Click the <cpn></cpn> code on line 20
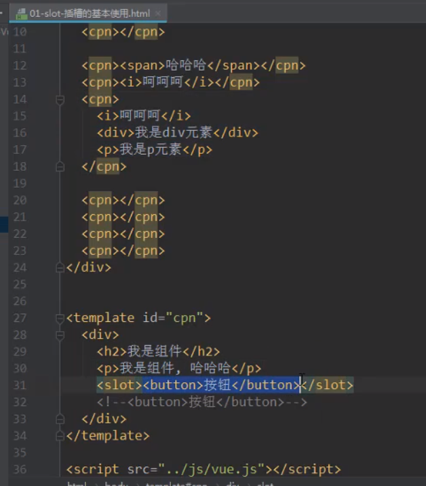426x486 pixels. [x=123, y=200]
